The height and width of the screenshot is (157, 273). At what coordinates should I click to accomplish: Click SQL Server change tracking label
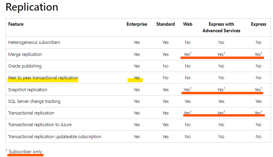(x=34, y=101)
